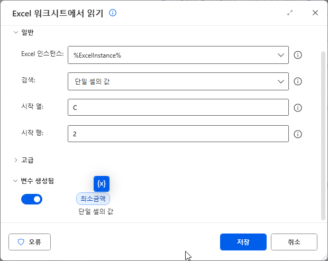The image size is (328, 261).
Task: Click info icon for 시작 행 field
Action: pos(298,134)
